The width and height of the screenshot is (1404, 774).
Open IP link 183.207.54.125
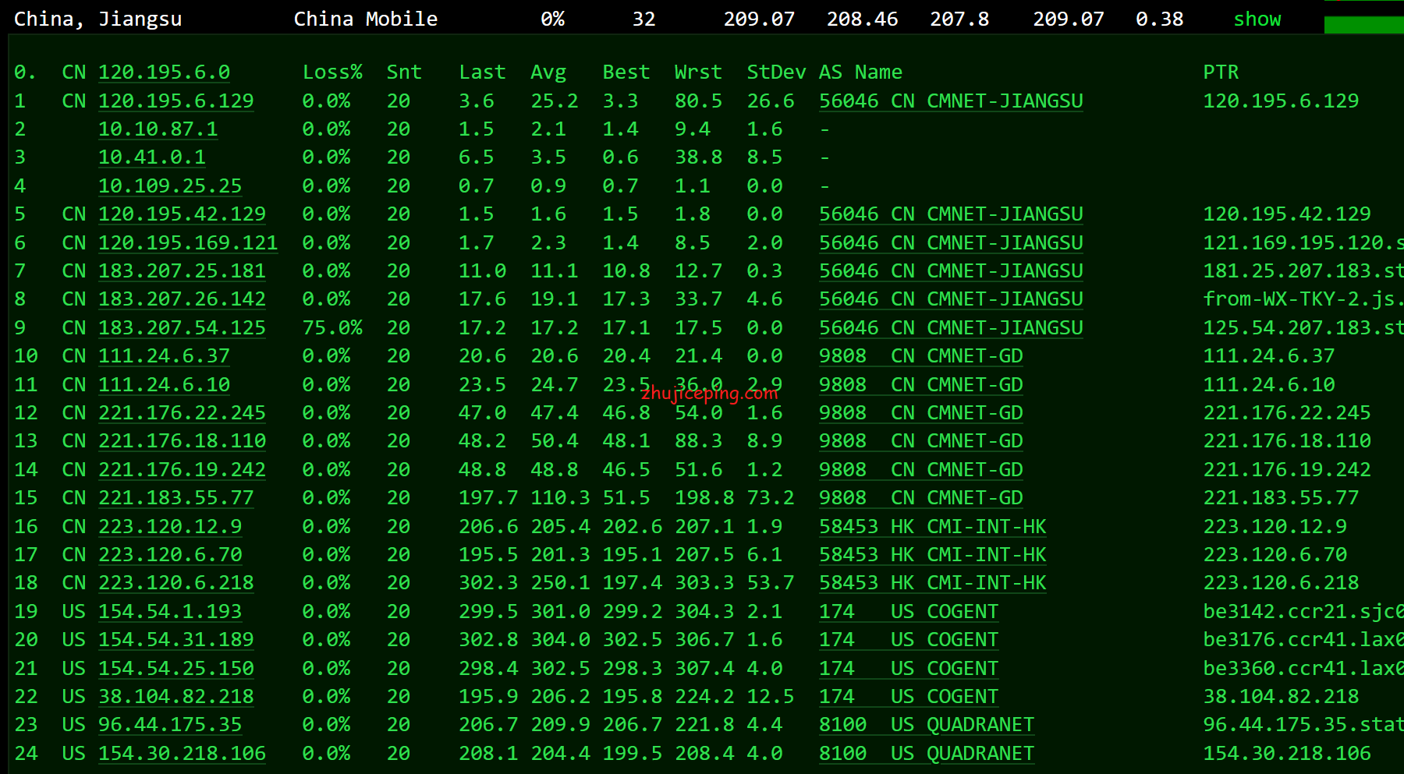click(182, 327)
